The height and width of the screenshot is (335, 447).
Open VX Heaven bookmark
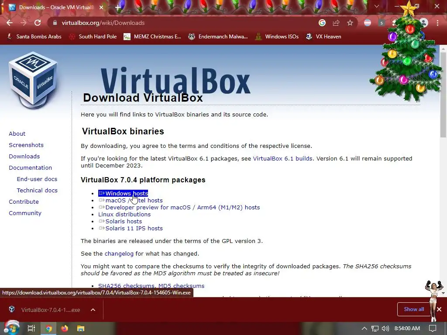[x=324, y=37]
